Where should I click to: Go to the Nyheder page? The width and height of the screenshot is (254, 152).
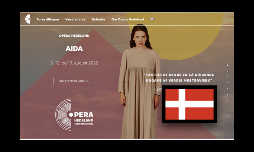pyautogui.click(x=98, y=19)
